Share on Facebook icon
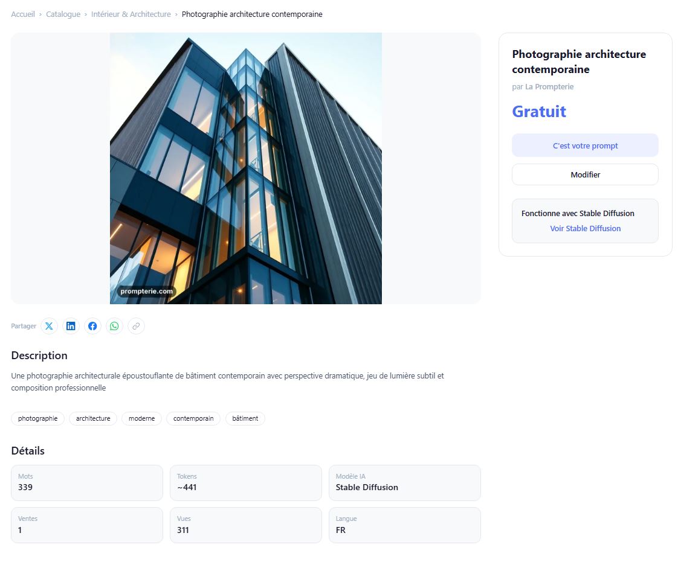Screen dimensions: 678x565 click(x=92, y=326)
